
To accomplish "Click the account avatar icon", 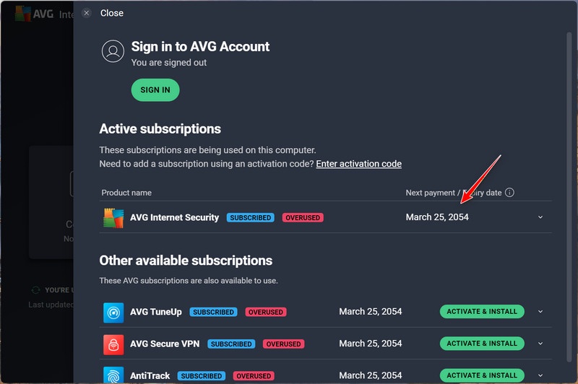I will coord(112,51).
